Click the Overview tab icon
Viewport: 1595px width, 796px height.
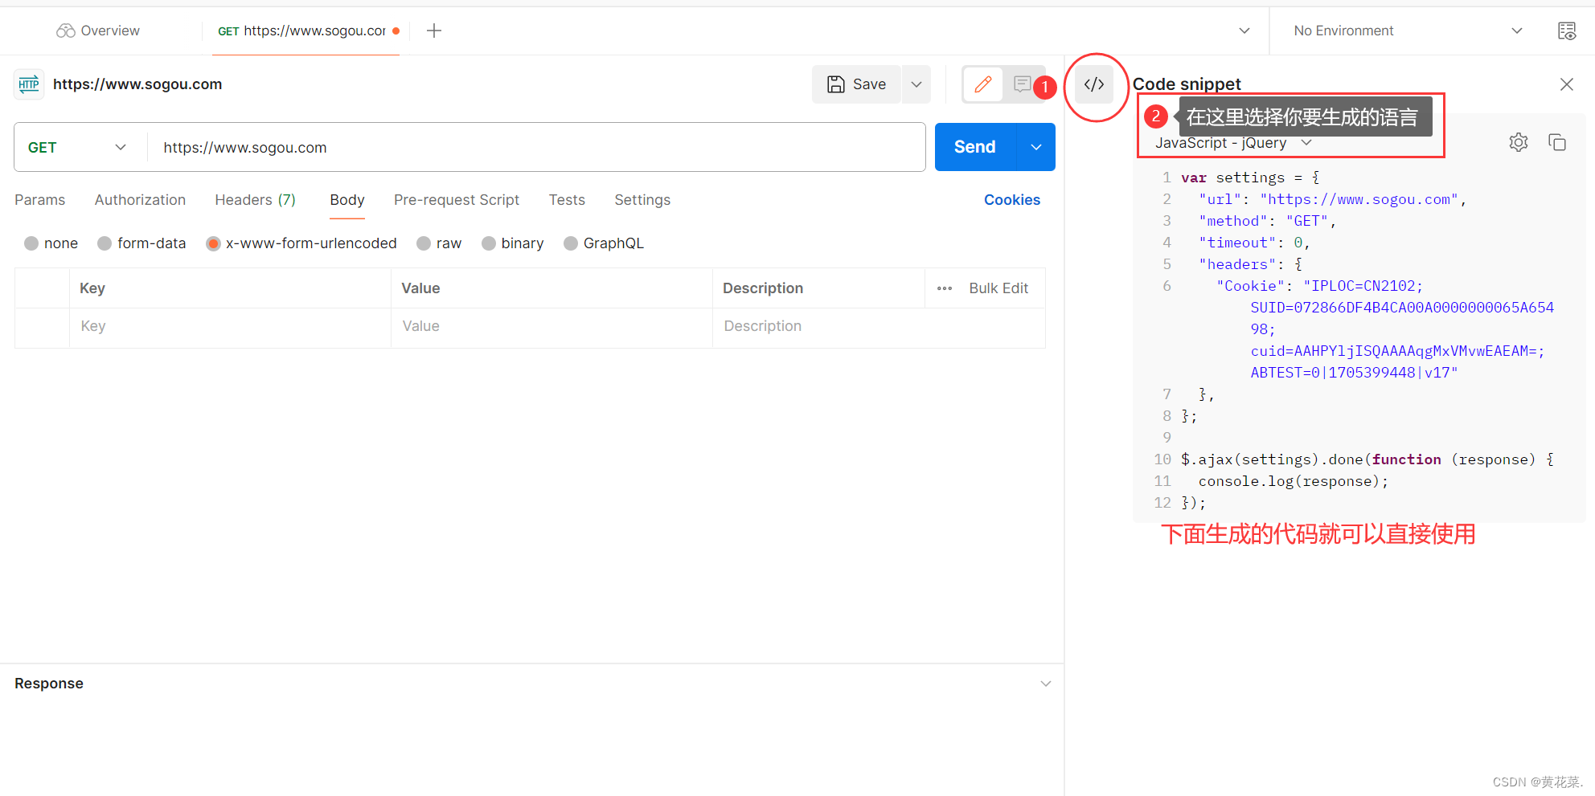(x=65, y=31)
